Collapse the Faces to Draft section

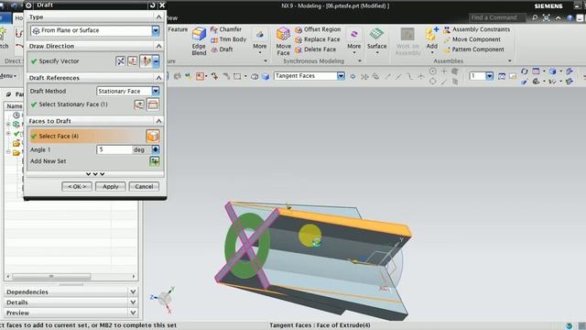[158, 121]
